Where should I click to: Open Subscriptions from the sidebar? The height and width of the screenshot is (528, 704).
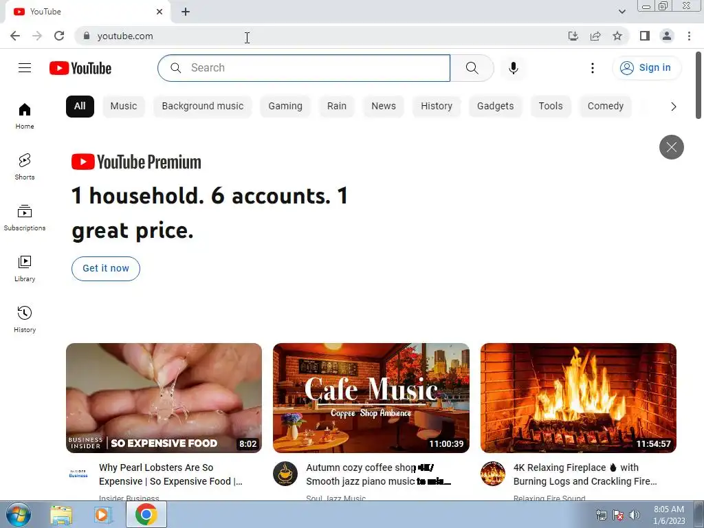tap(25, 217)
